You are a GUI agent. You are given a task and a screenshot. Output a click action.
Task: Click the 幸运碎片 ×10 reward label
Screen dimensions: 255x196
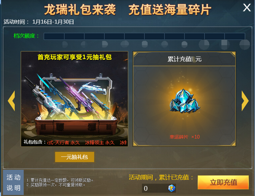click(184, 137)
